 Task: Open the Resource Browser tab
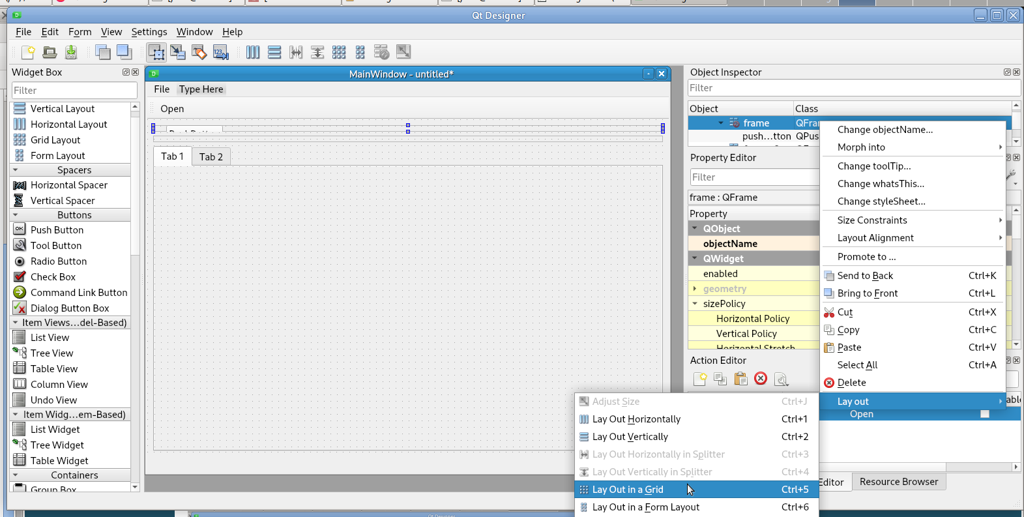point(899,482)
